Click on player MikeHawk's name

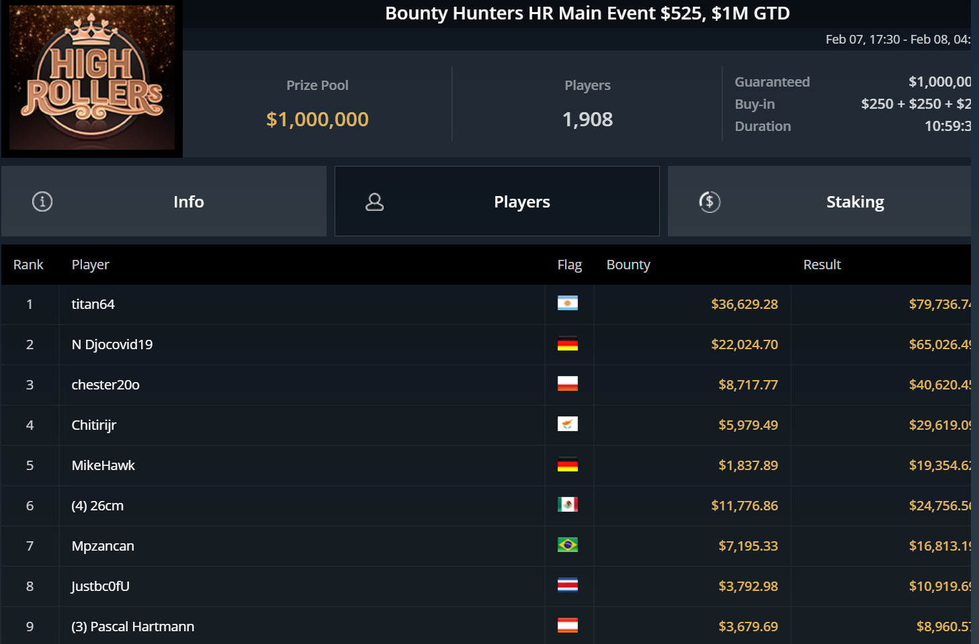[x=103, y=465]
